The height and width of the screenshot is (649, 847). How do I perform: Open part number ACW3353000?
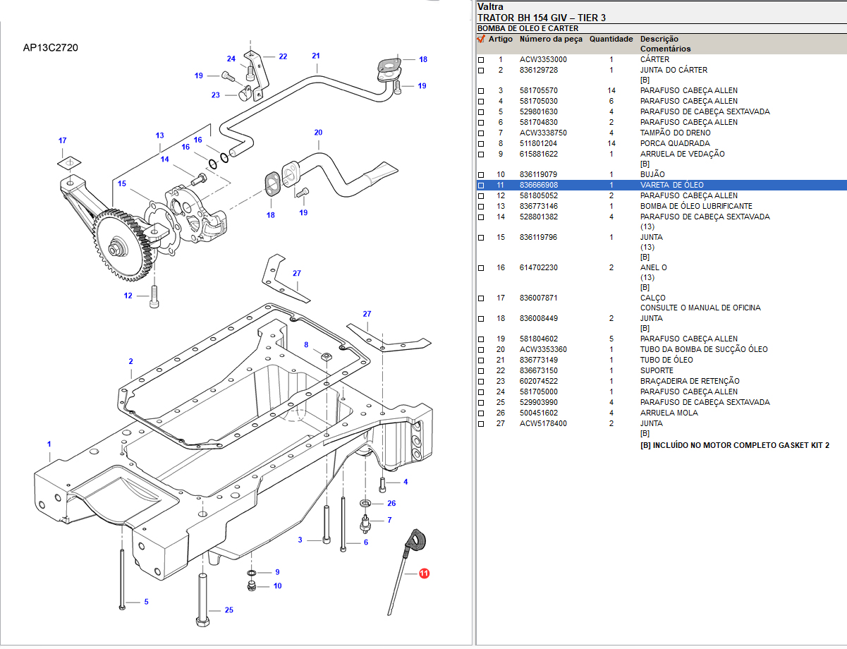(x=543, y=60)
